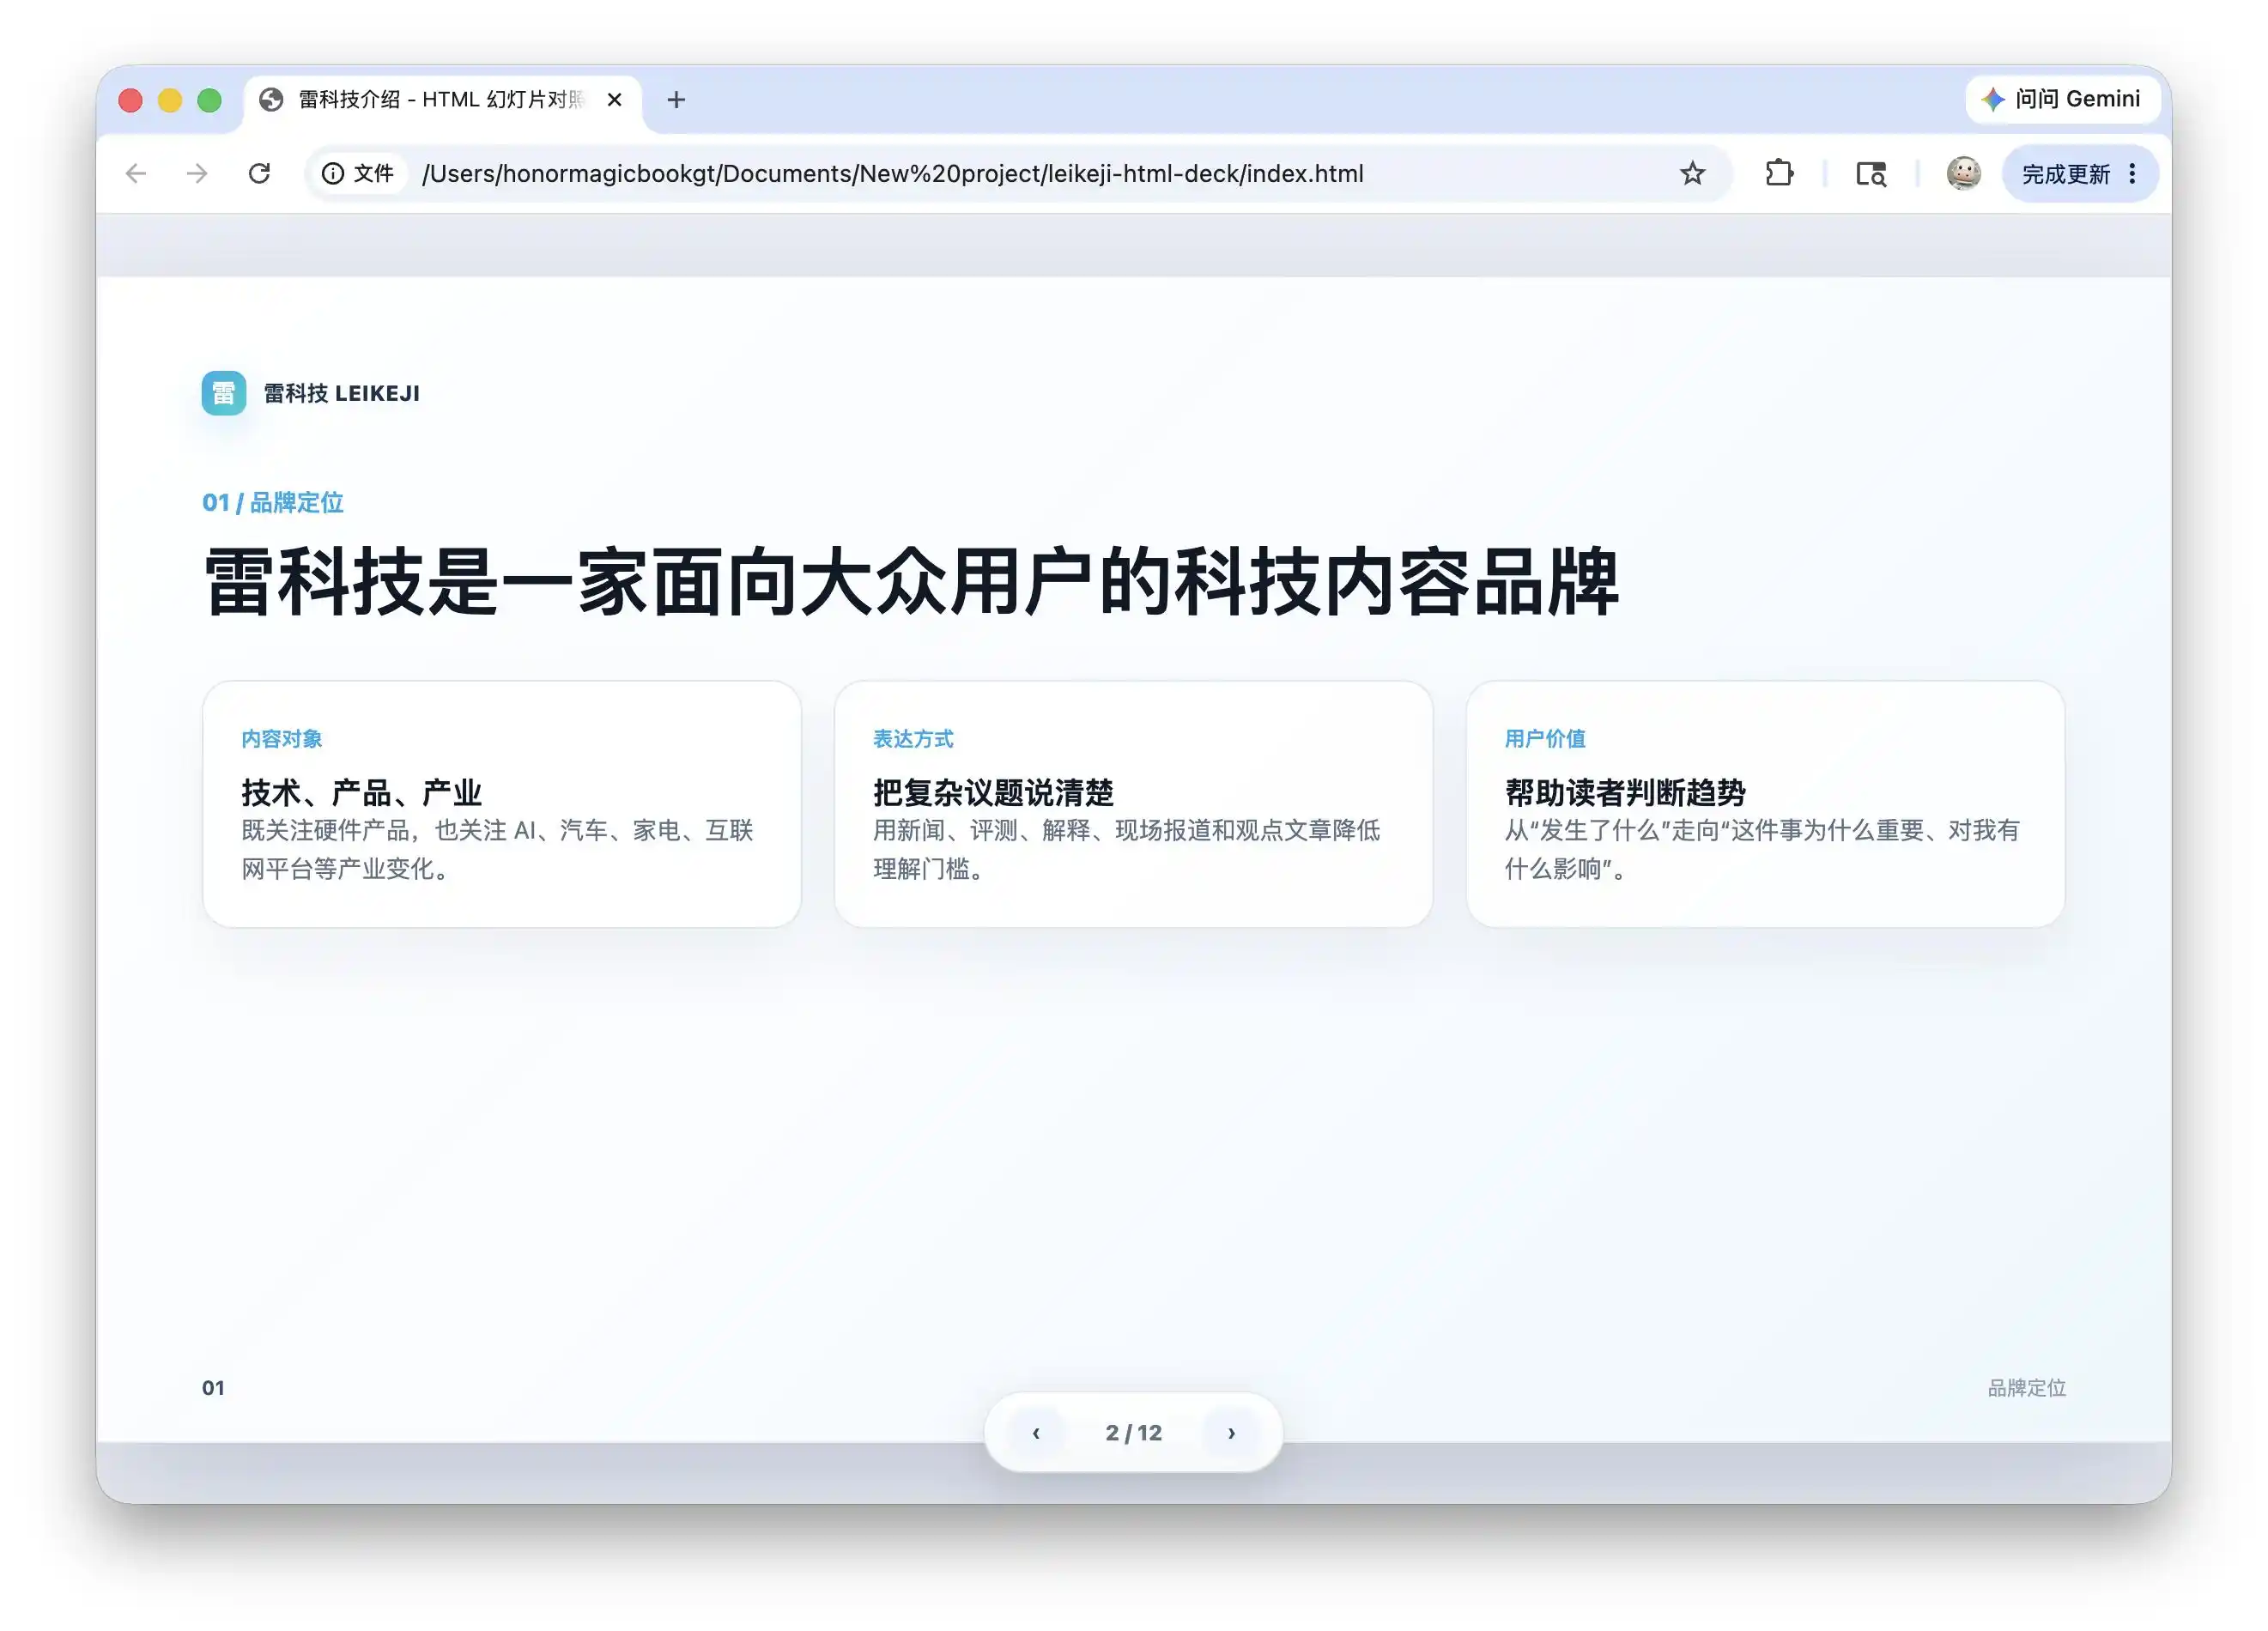This screenshot has width=2268, height=1631.
Task: Click the 雷科技 logo icon
Action: (x=224, y=393)
